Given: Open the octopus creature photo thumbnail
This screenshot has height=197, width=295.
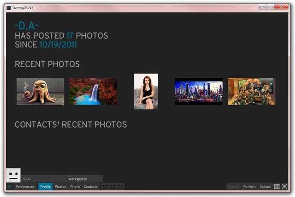Looking at the screenshot, I should [x=40, y=91].
